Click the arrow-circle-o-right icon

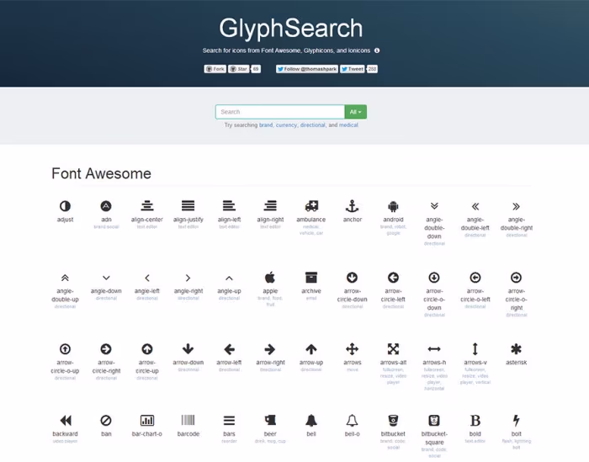pyautogui.click(x=516, y=278)
